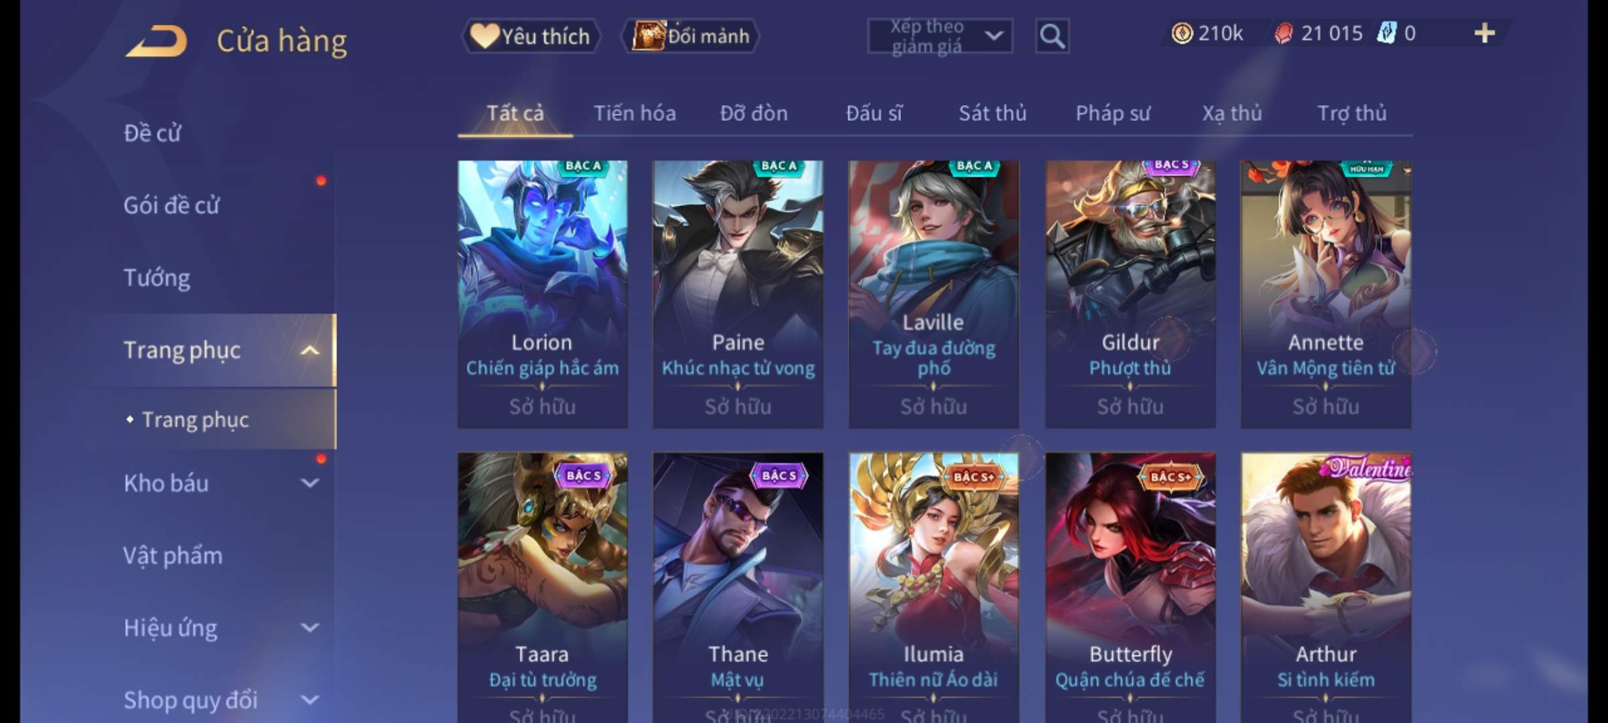The width and height of the screenshot is (1608, 723).
Task: Click the red ruby 21 015 icon
Action: 1283,33
